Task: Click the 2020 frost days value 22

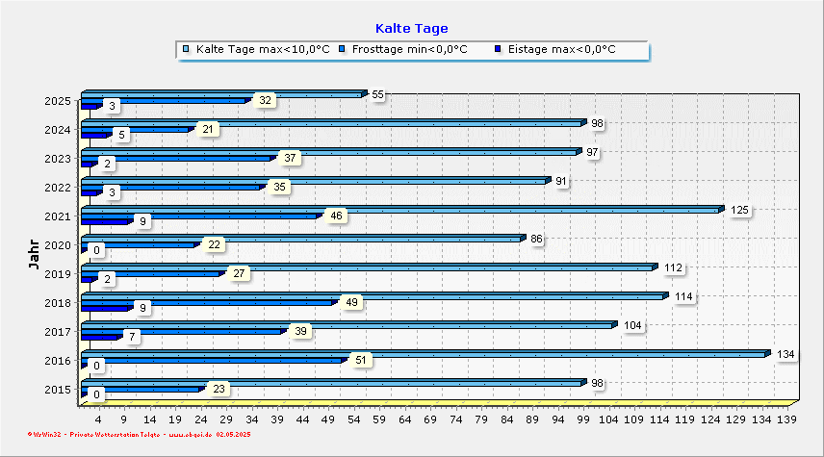Action: [x=214, y=244]
